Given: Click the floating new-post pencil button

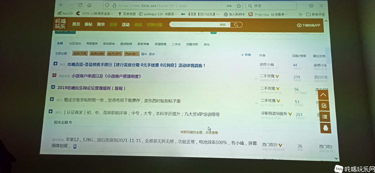Looking at the screenshot, I should (324, 106).
